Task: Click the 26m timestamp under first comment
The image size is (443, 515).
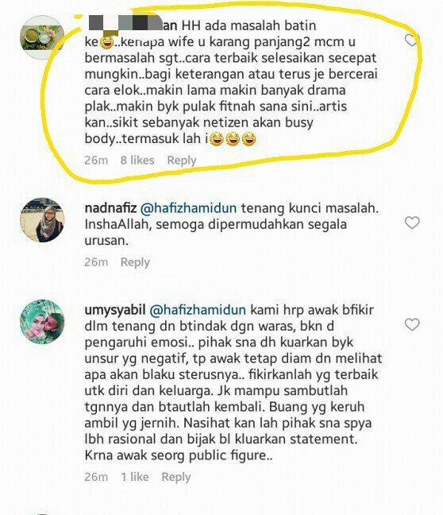Action: click(x=96, y=161)
